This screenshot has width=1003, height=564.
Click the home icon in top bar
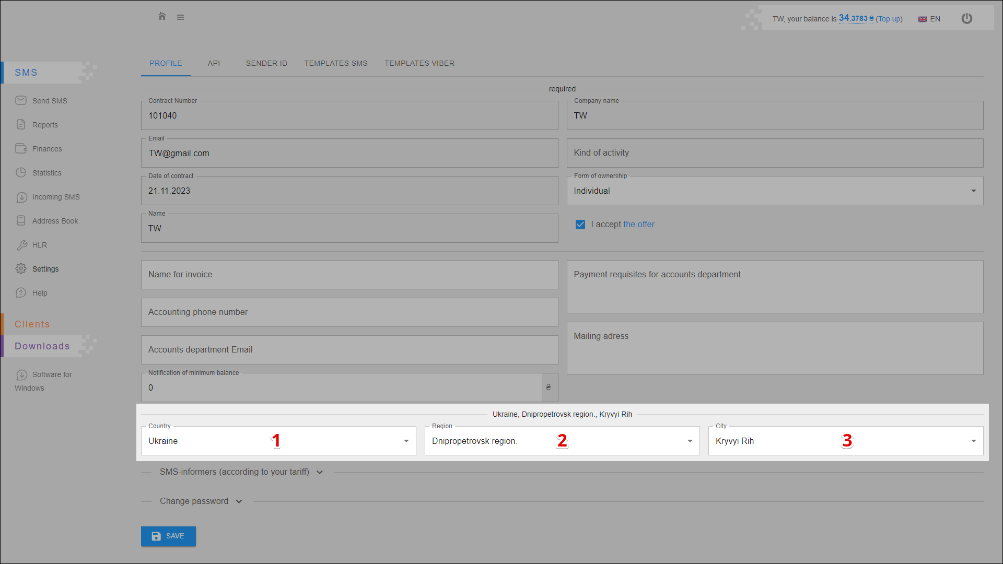pyautogui.click(x=162, y=17)
